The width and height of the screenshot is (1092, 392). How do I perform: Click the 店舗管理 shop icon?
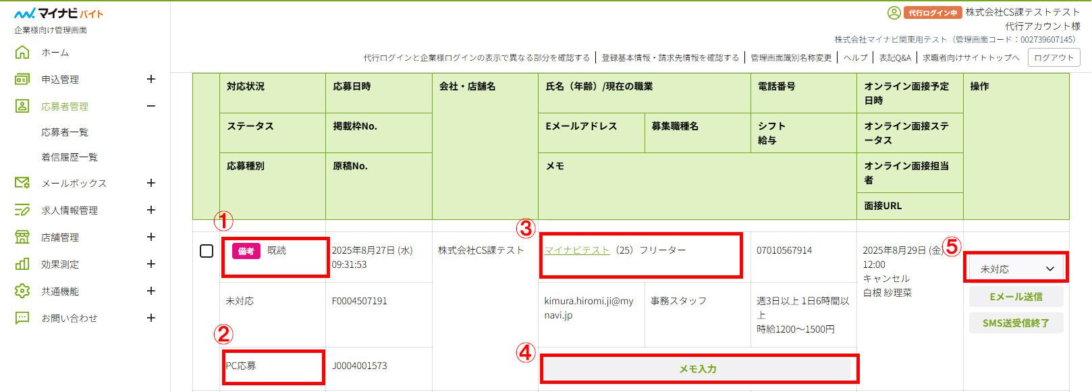[22, 237]
